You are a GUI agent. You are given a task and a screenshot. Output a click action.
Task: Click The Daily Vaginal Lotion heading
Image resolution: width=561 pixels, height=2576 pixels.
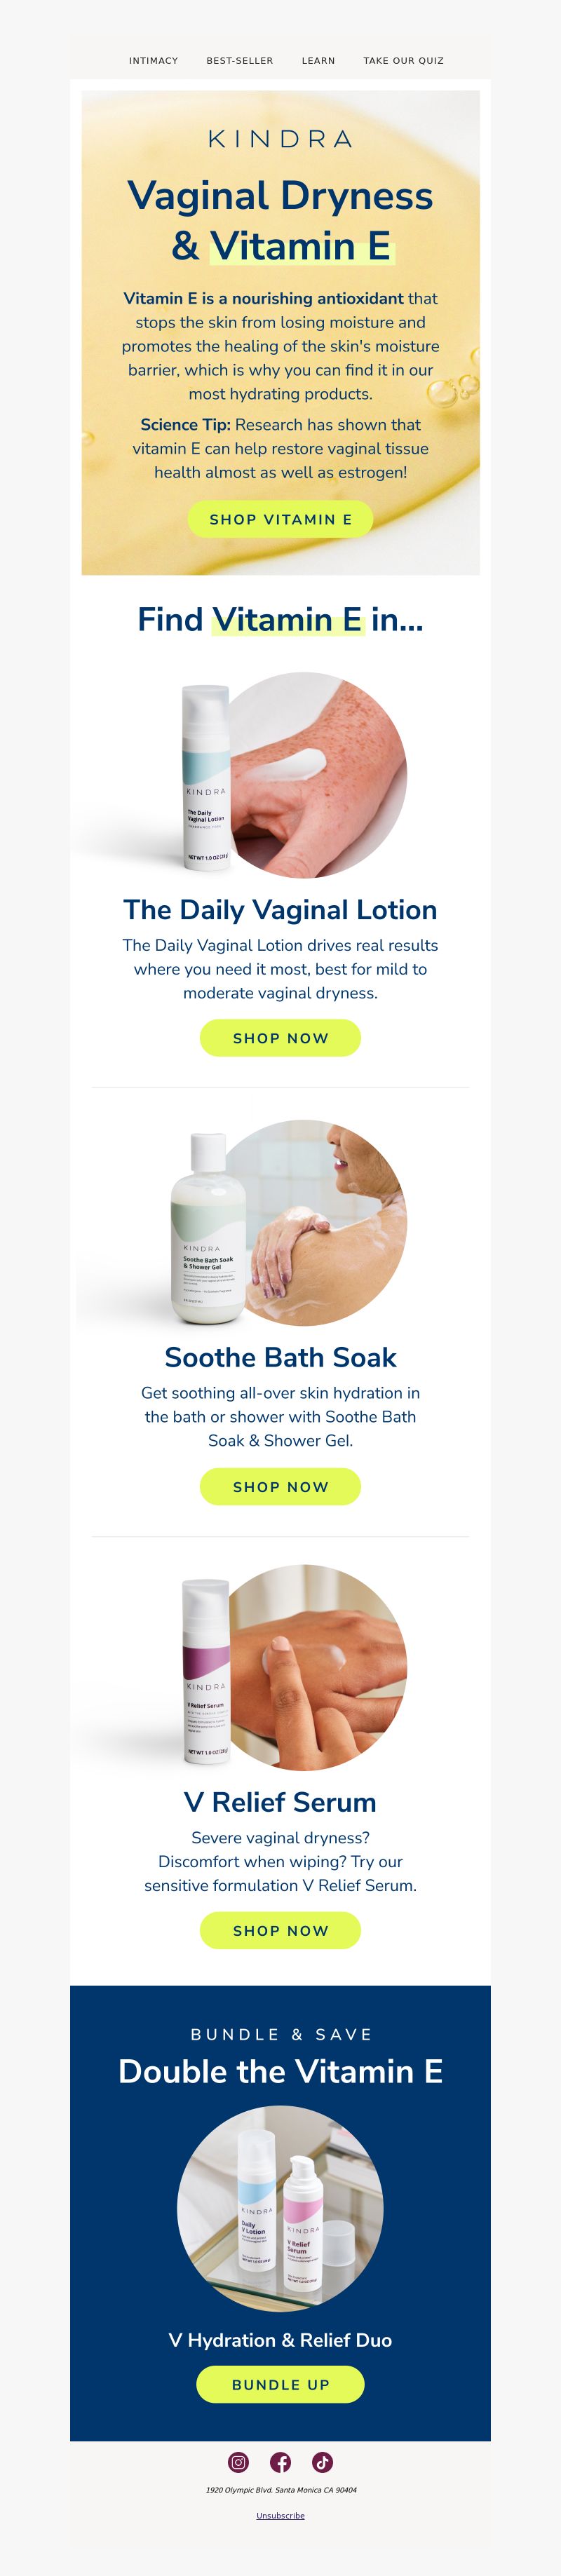click(x=280, y=910)
